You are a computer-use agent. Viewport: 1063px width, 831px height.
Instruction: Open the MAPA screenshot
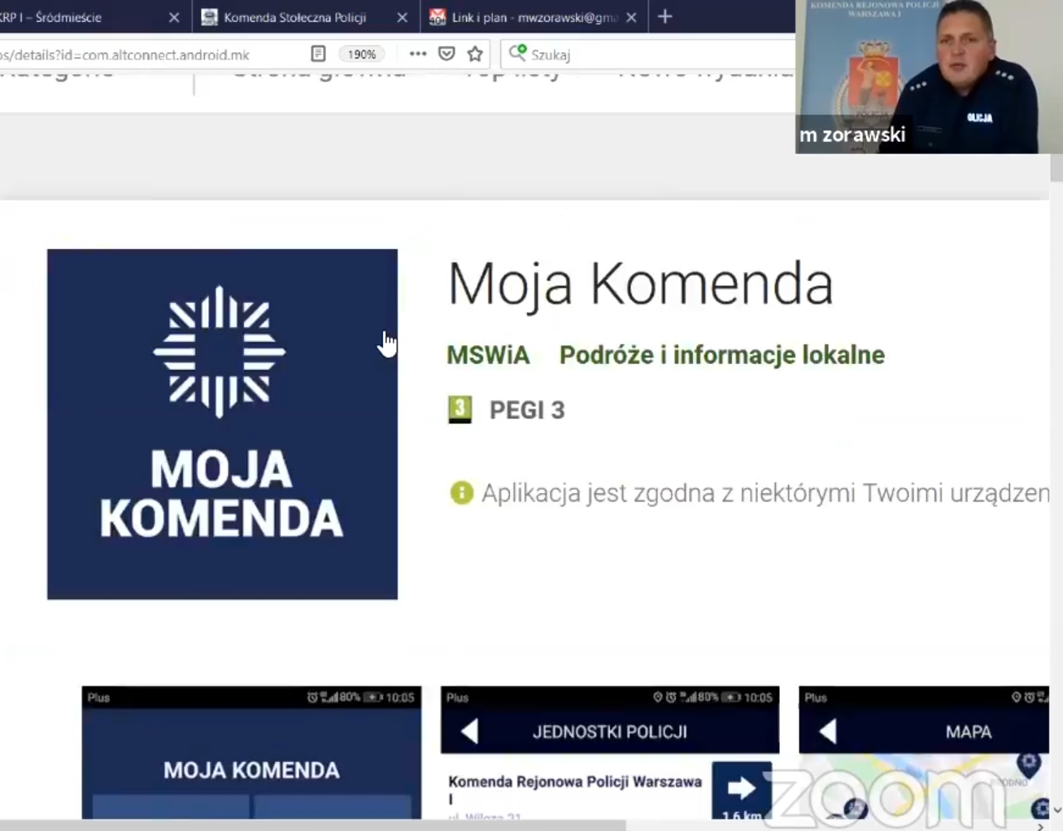pos(924,752)
